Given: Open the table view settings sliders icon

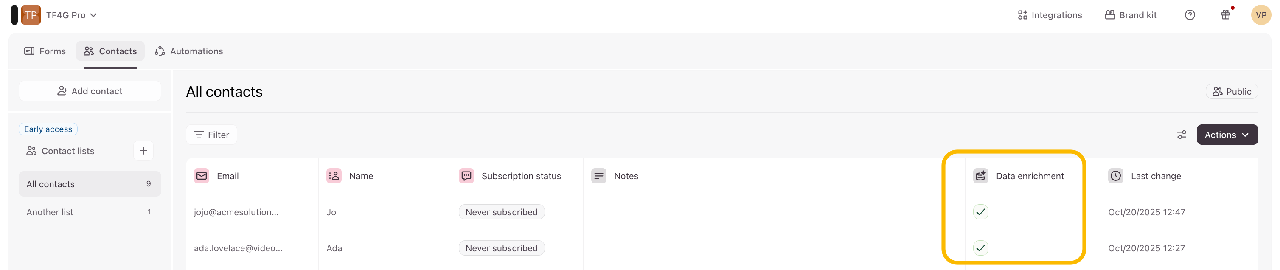Looking at the screenshot, I should click(1181, 135).
